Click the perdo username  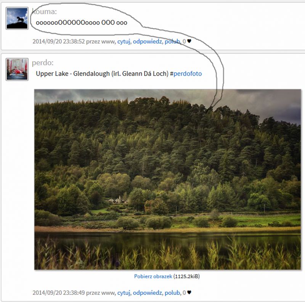coord(43,63)
